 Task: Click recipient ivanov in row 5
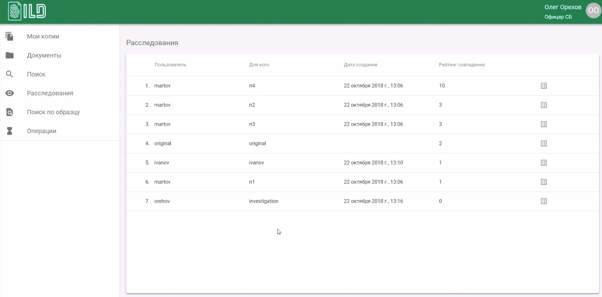[x=256, y=163]
